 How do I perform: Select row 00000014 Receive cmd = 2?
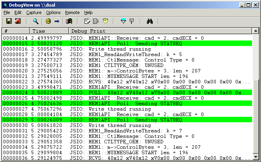pos(127,38)
